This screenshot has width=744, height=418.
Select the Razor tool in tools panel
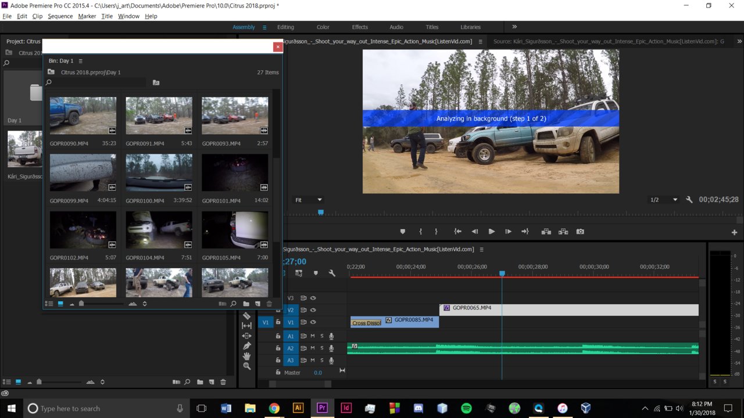tap(246, 316)
